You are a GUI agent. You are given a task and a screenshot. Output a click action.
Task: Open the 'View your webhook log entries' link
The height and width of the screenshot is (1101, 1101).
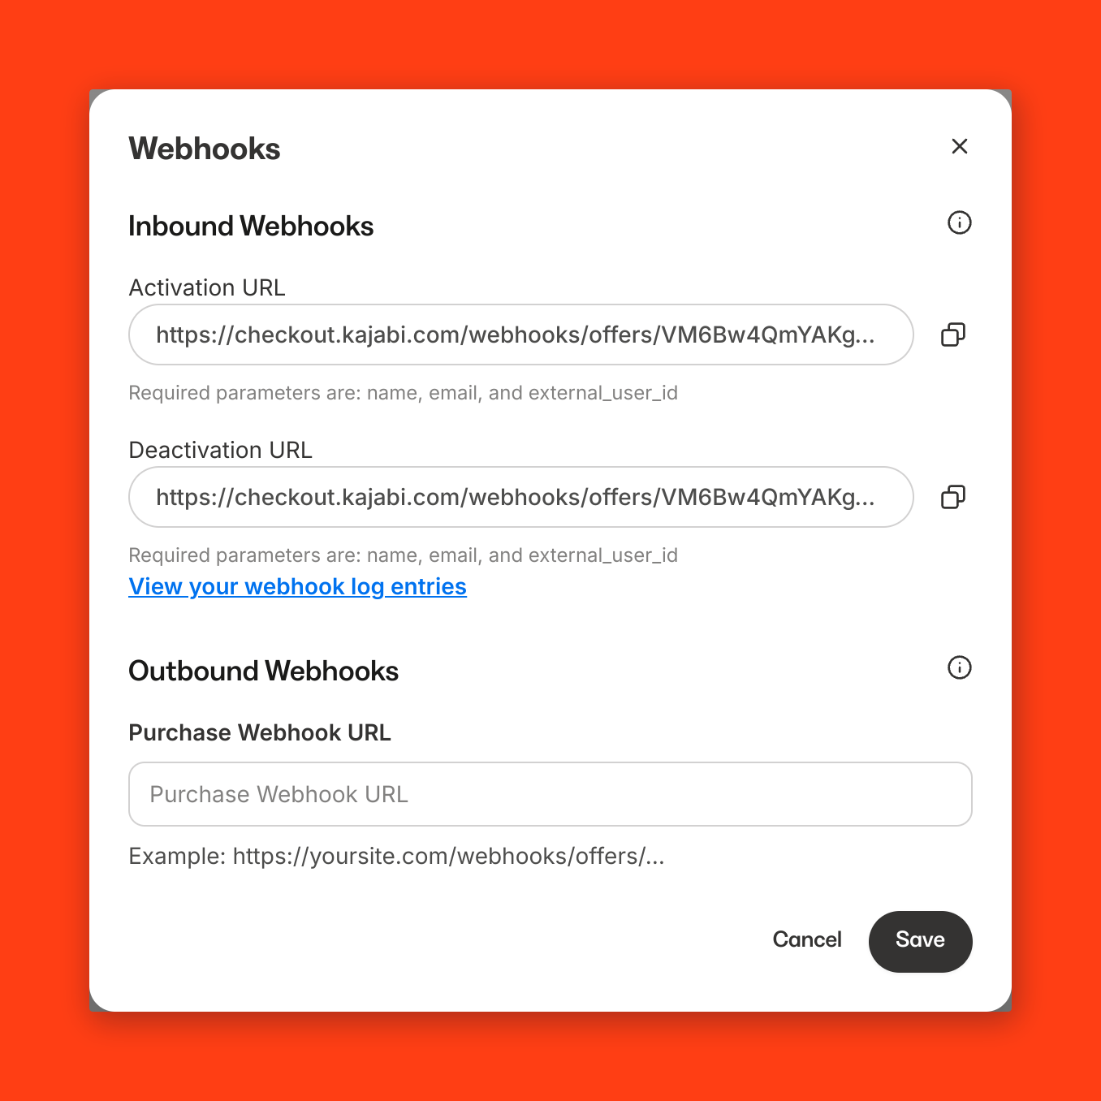click(298, 586)
